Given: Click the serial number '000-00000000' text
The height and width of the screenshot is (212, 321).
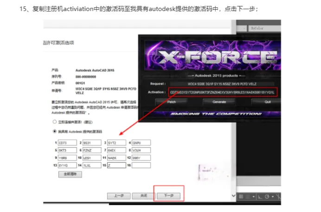Looking at the screenshot, I should (x=85, y=76).
